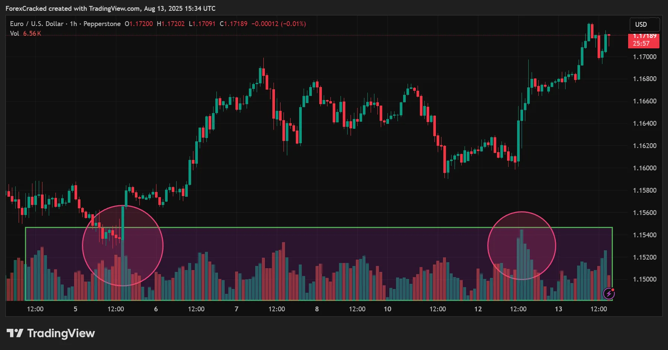Click the Euro / U.S. Dollar symbol name
668x350 pixels.
pyautogui.click(x=37, y=23)
